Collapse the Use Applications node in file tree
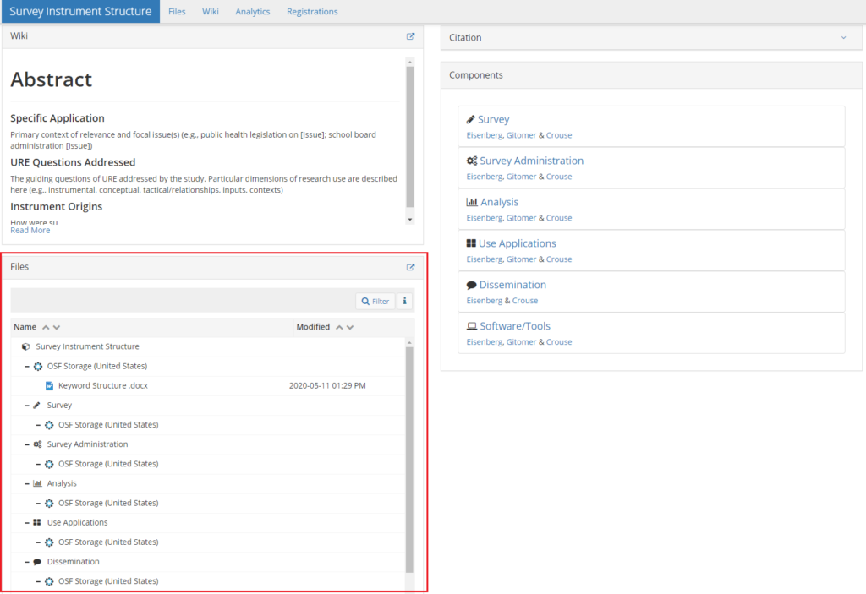This screenshot has width=866, height=594. (x=26, y=522)
